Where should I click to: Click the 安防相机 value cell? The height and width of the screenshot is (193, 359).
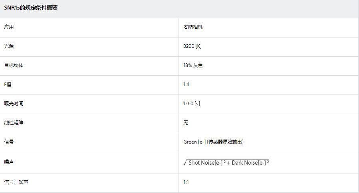pos(193,27)
